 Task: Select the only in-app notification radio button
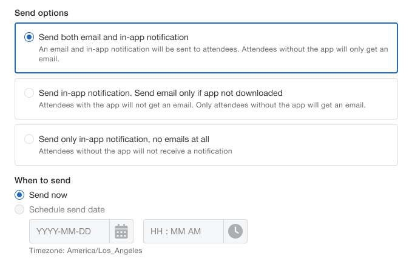[x=29, y=139]
